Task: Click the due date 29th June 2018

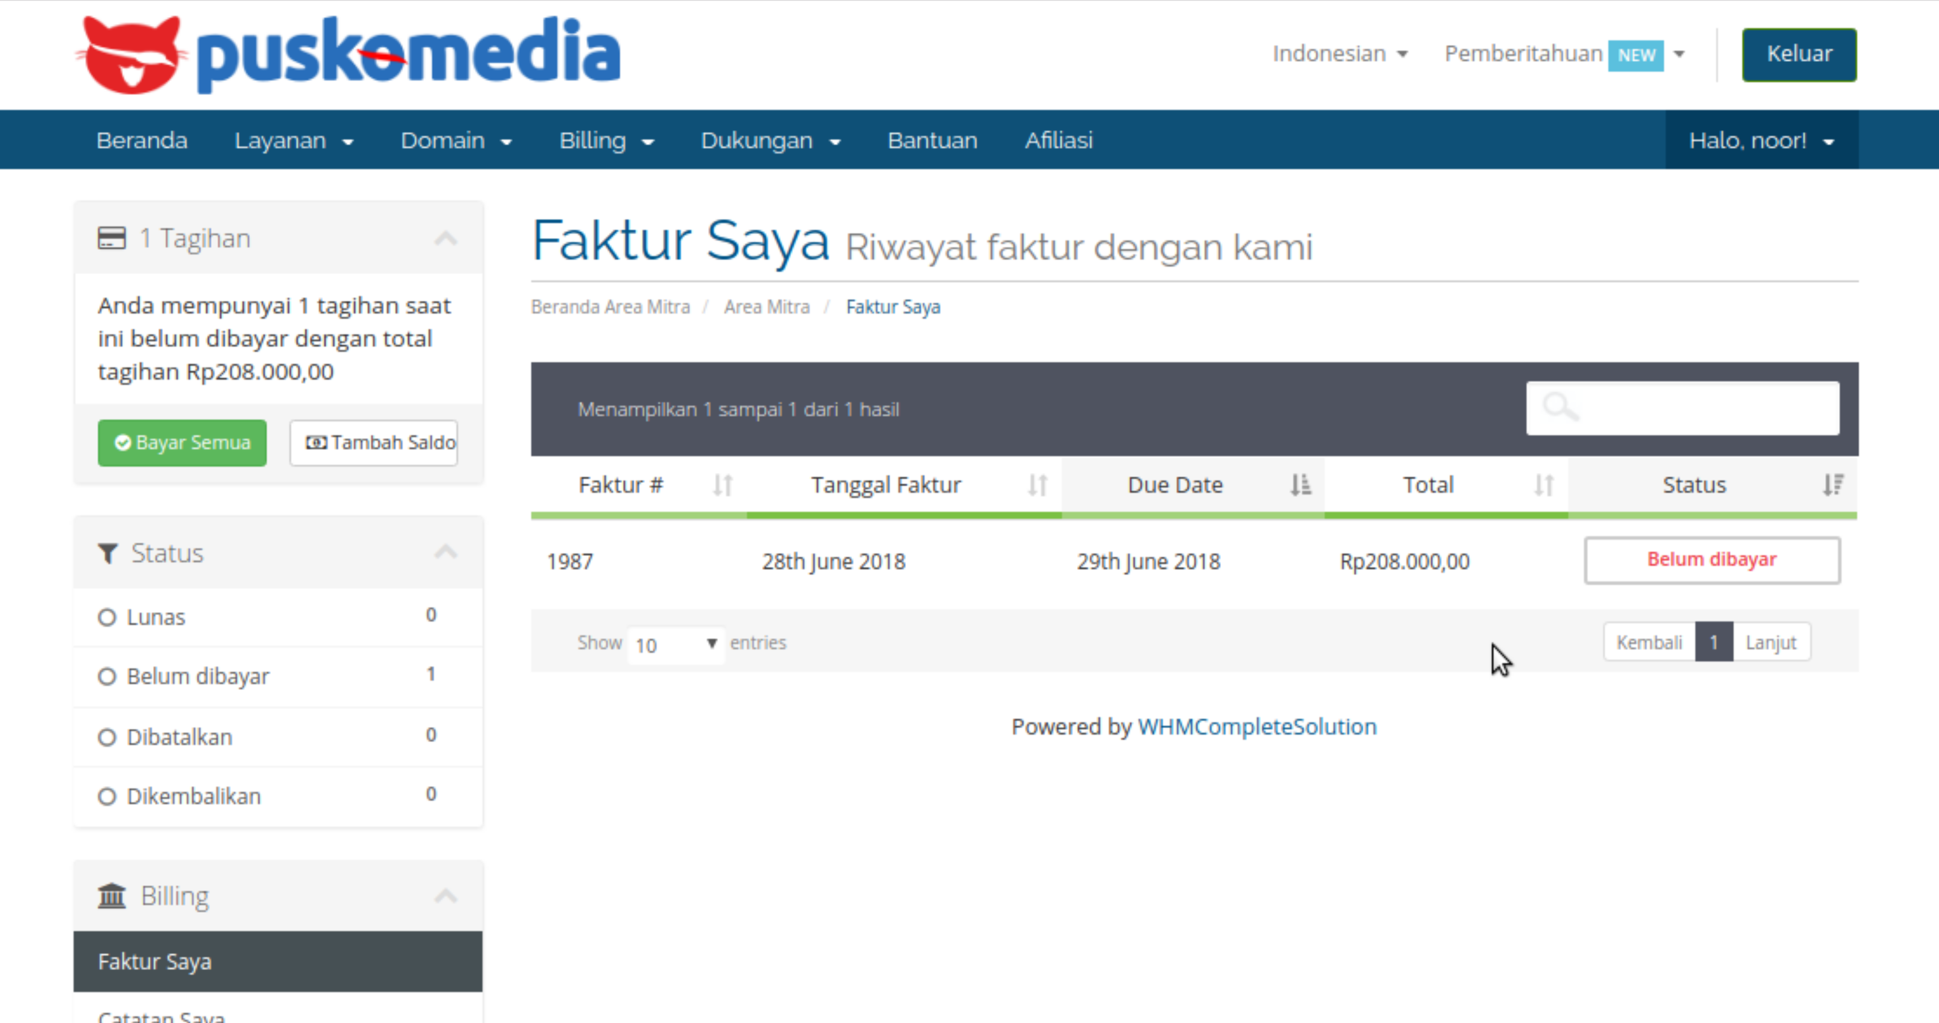Action: (1148, 562)
